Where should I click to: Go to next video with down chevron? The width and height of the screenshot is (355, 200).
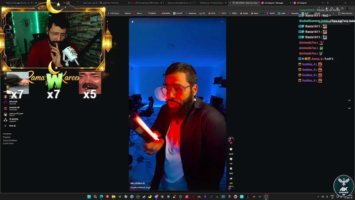click(349, 108)
